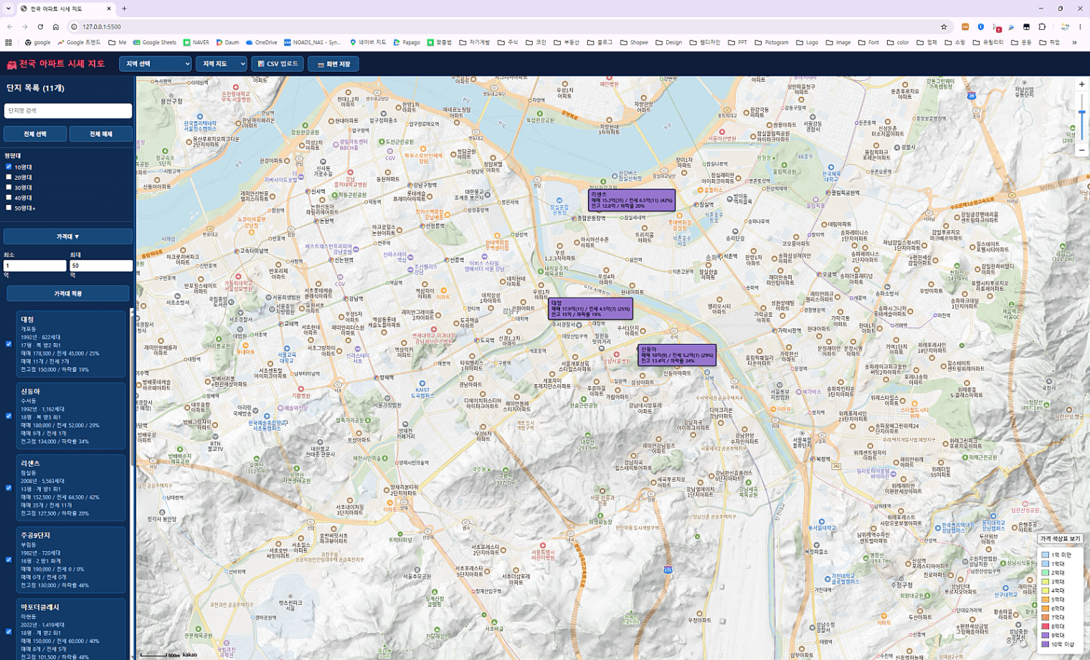Click the 최대 price input field
Image resolution: width=1090 pixels, height=660 pixels.
tap(101, 266)
